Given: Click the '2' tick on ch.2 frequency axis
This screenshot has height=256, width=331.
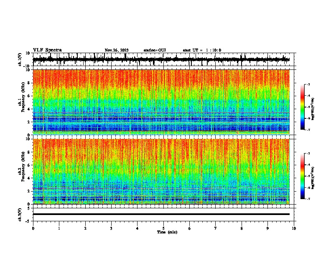Looking at the screenshot, I should (x=29, y=191).
